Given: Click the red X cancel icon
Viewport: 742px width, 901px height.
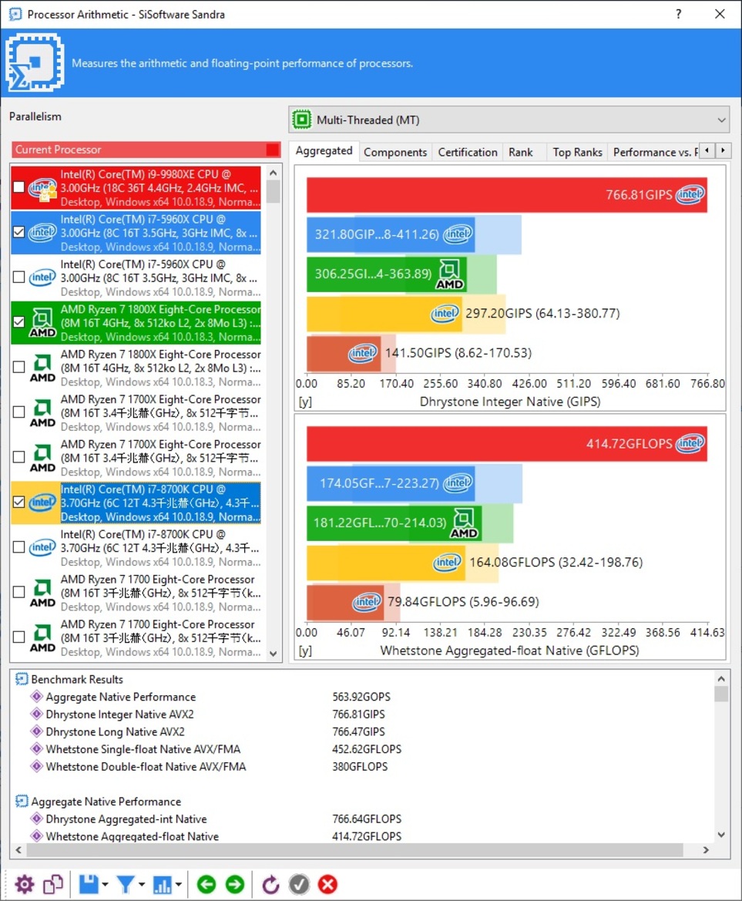Looking at the screenshot, I should (x=328, y=884).
